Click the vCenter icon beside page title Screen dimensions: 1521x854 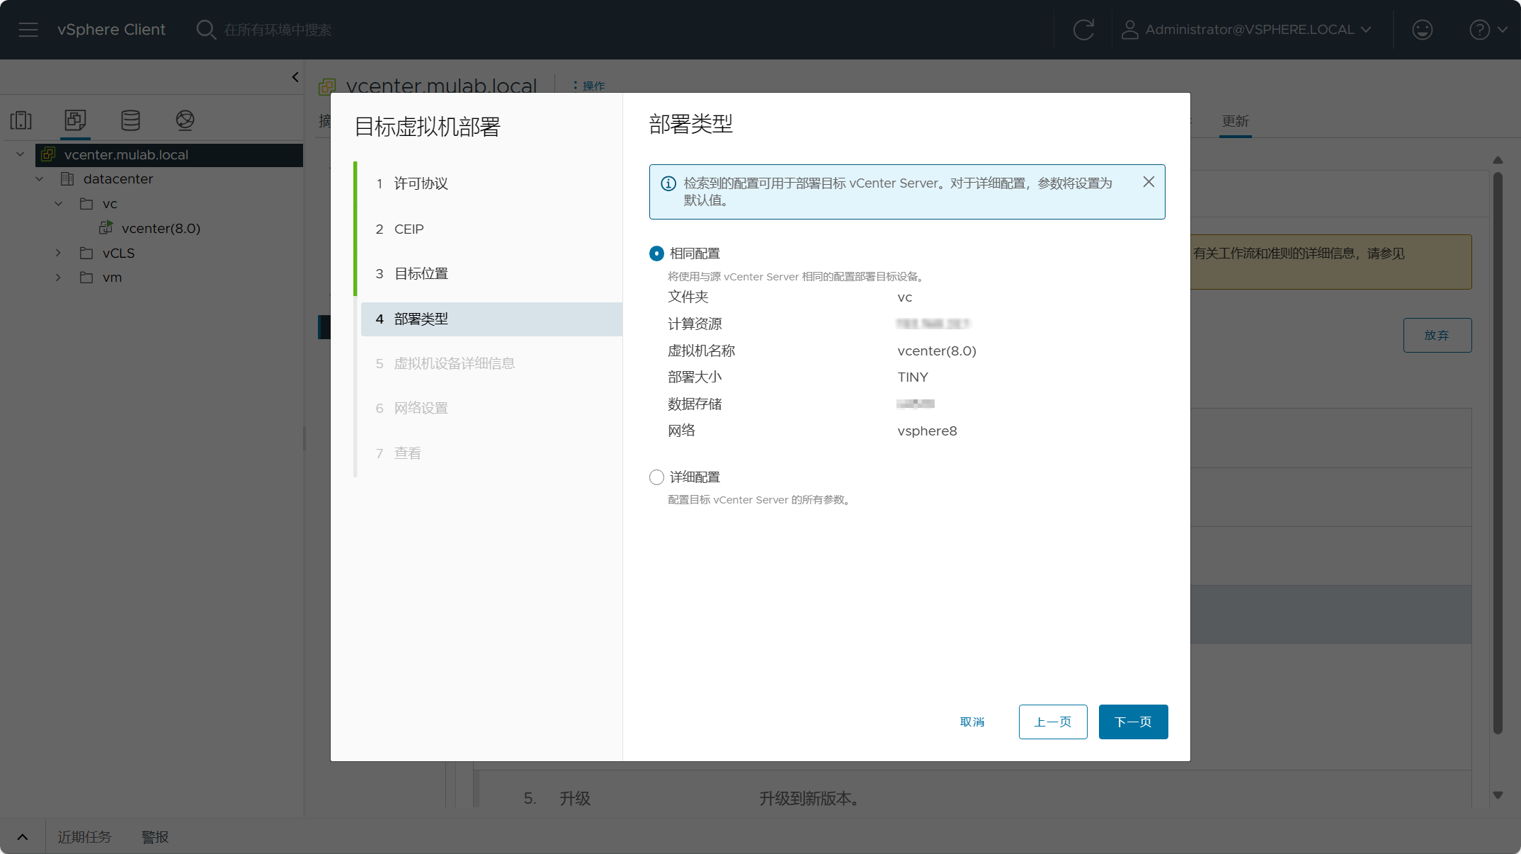(x=326, y=86)
